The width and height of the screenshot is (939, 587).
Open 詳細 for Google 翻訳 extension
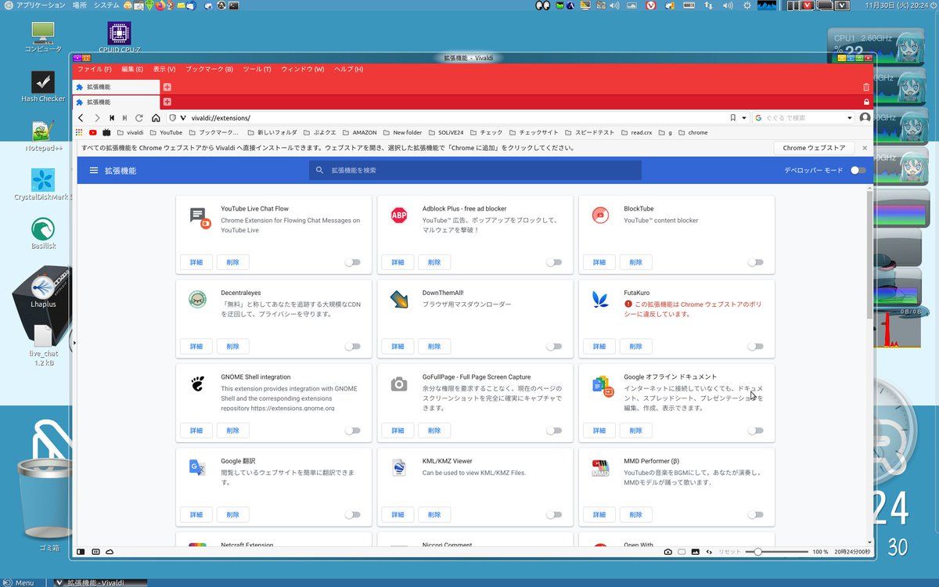pyautogui.click(x=196, y=514)
